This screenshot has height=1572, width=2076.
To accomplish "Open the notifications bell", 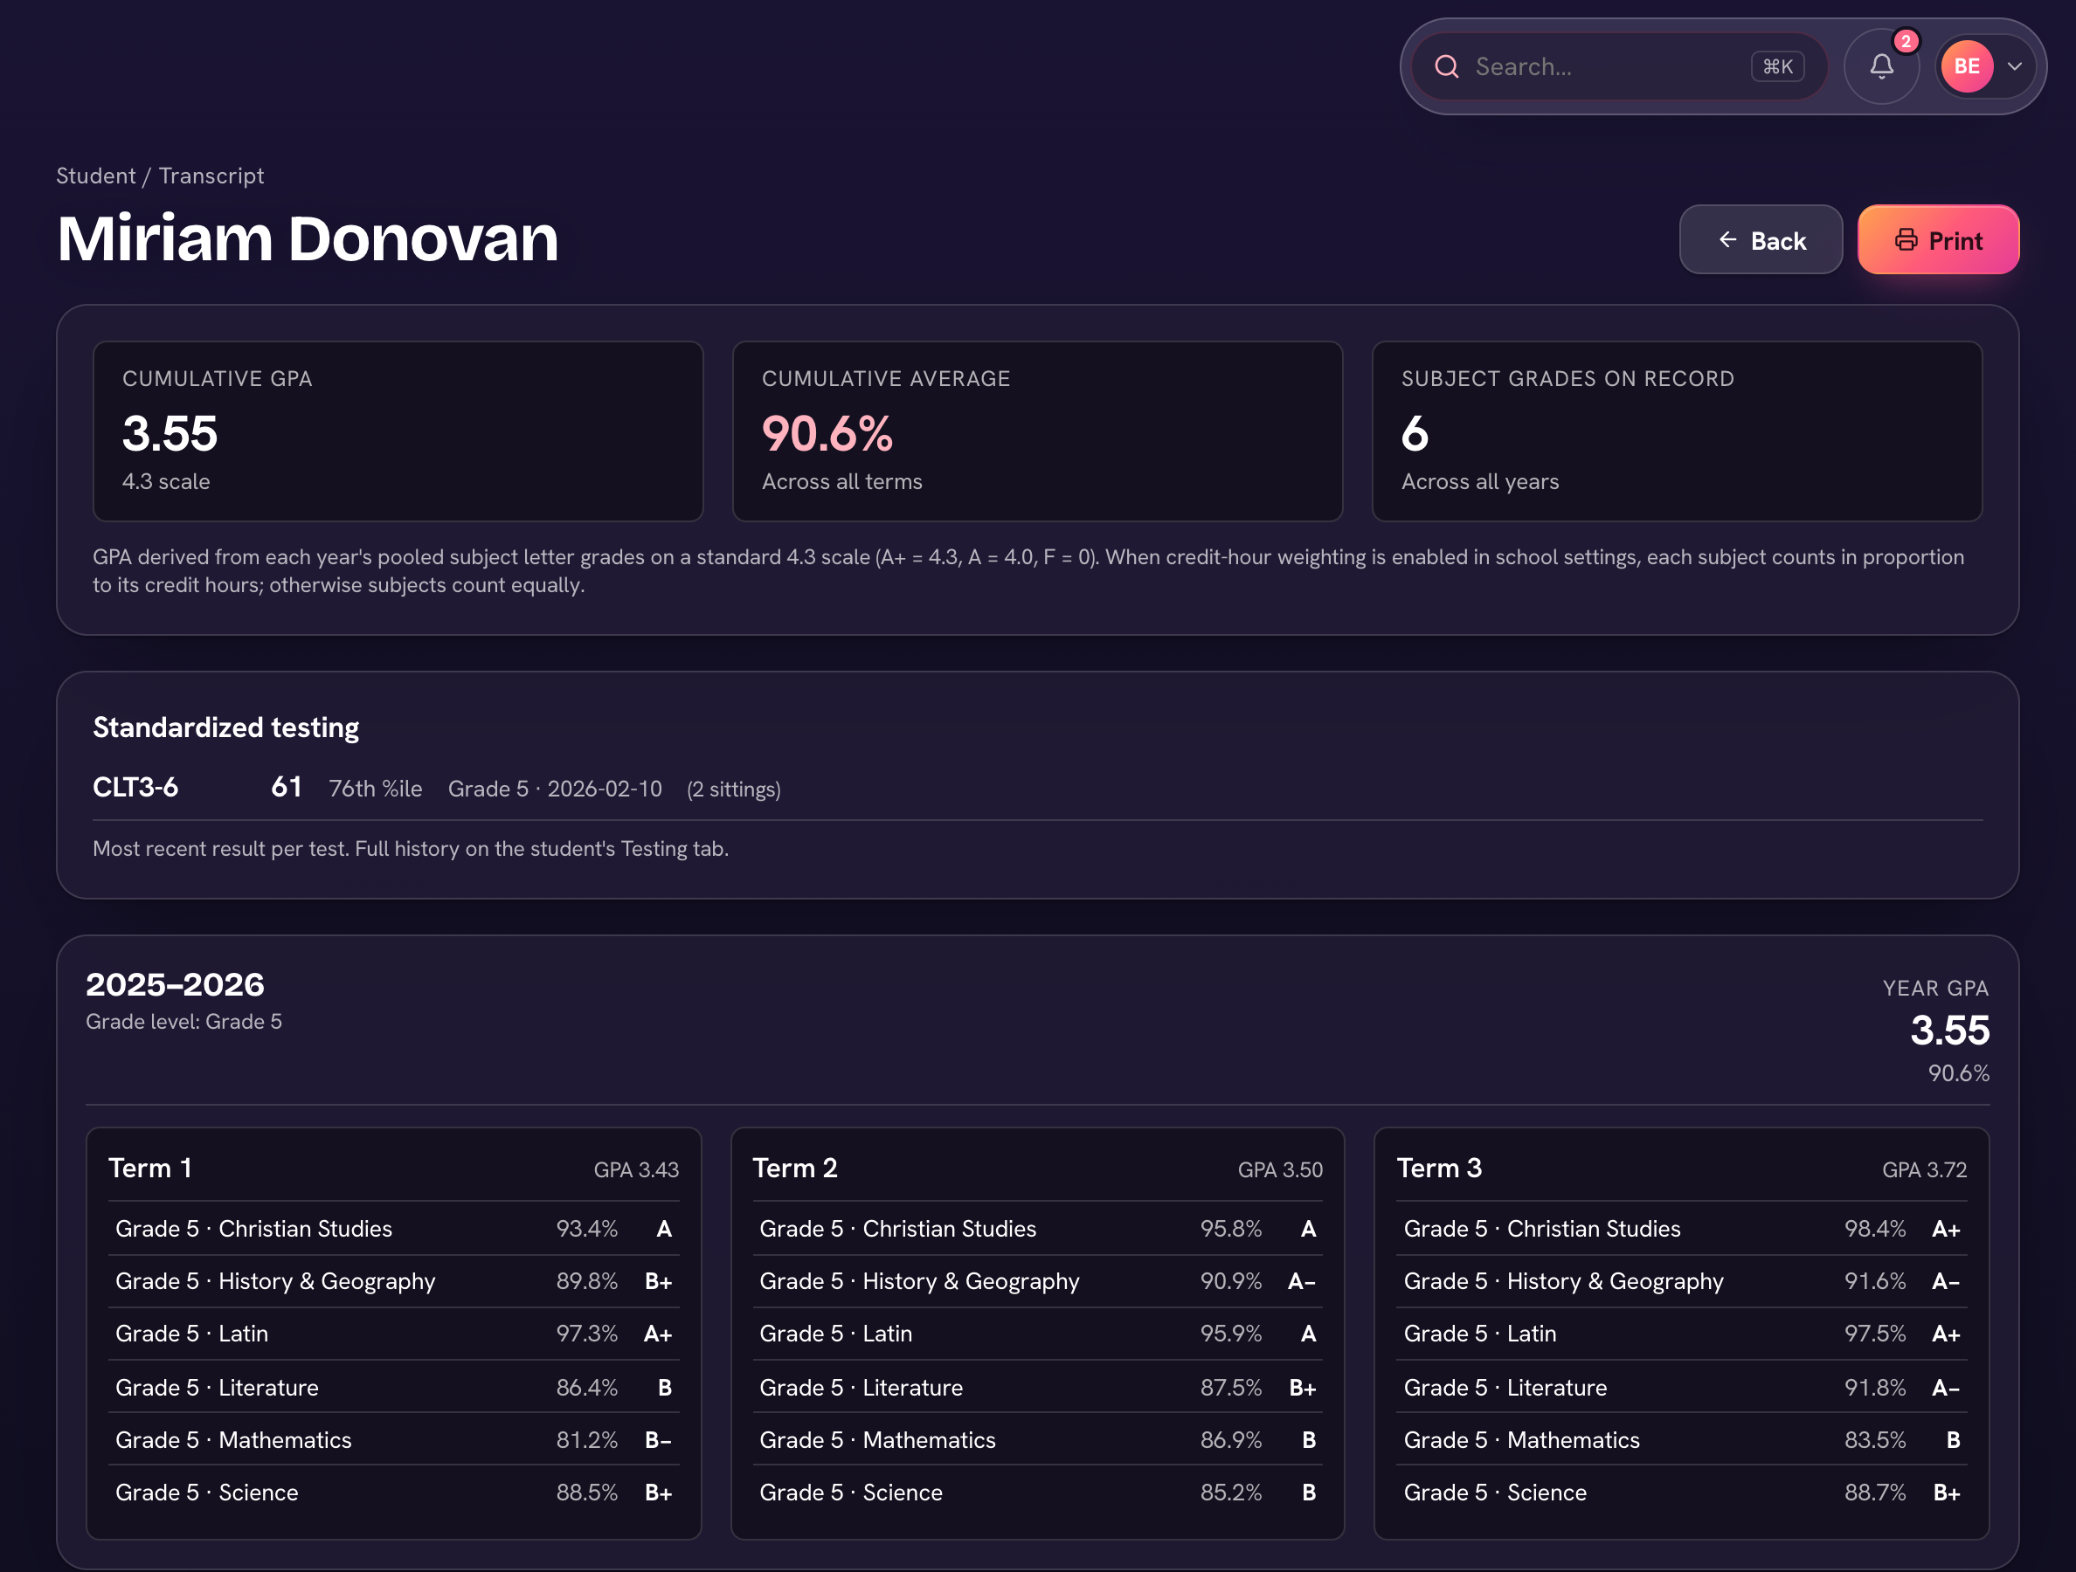I will tap(1881, 66).
